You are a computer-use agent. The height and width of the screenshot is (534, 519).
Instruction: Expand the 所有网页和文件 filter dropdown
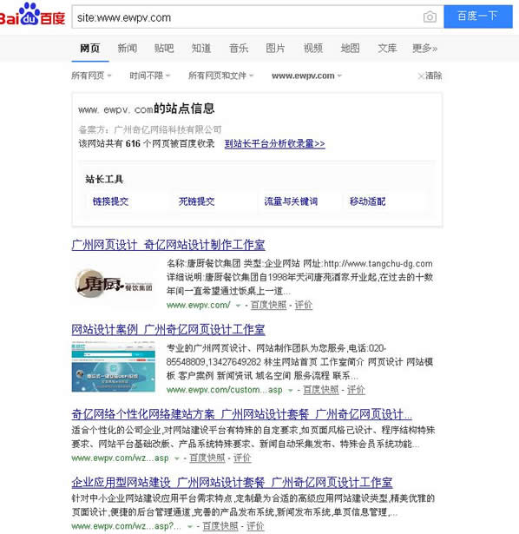click(x=220, y=76)
